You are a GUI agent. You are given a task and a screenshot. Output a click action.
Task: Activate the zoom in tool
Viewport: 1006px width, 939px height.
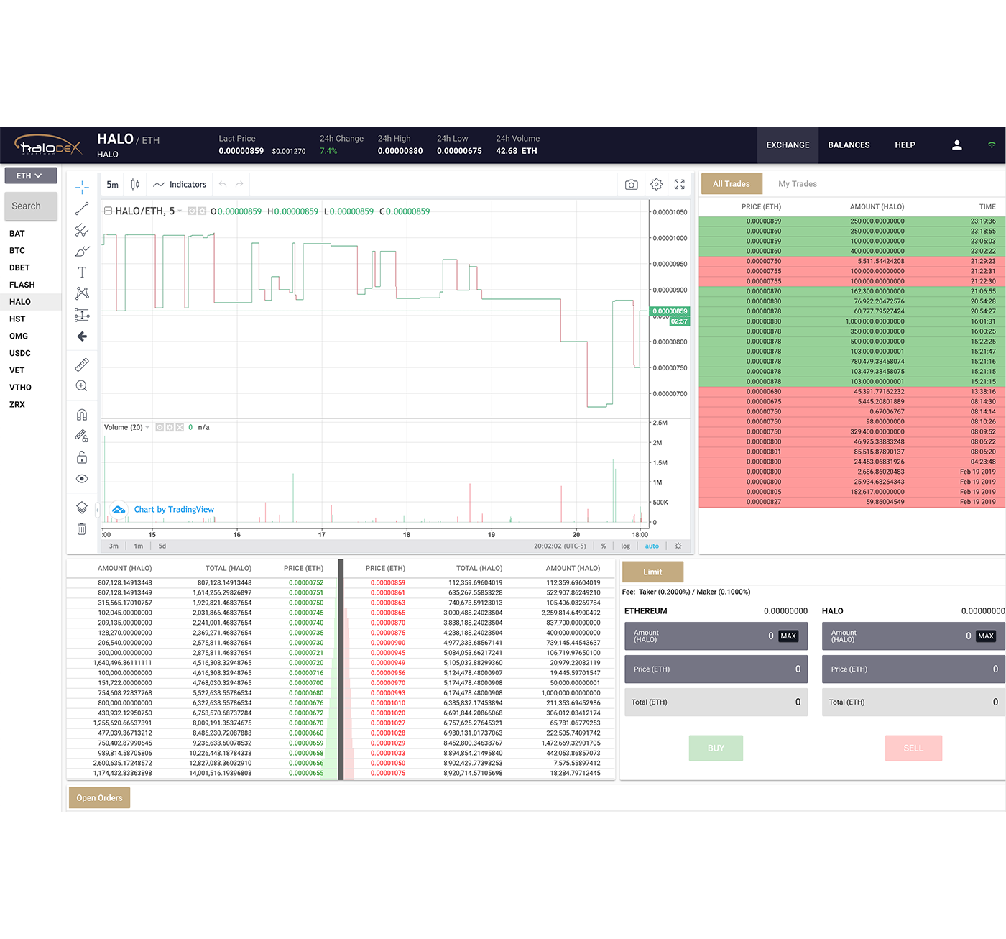click(82, 386)
